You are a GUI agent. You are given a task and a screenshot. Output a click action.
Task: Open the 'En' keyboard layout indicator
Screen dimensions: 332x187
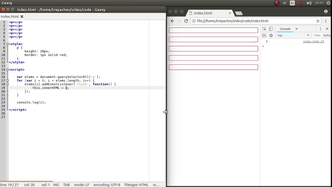[292, 3]
